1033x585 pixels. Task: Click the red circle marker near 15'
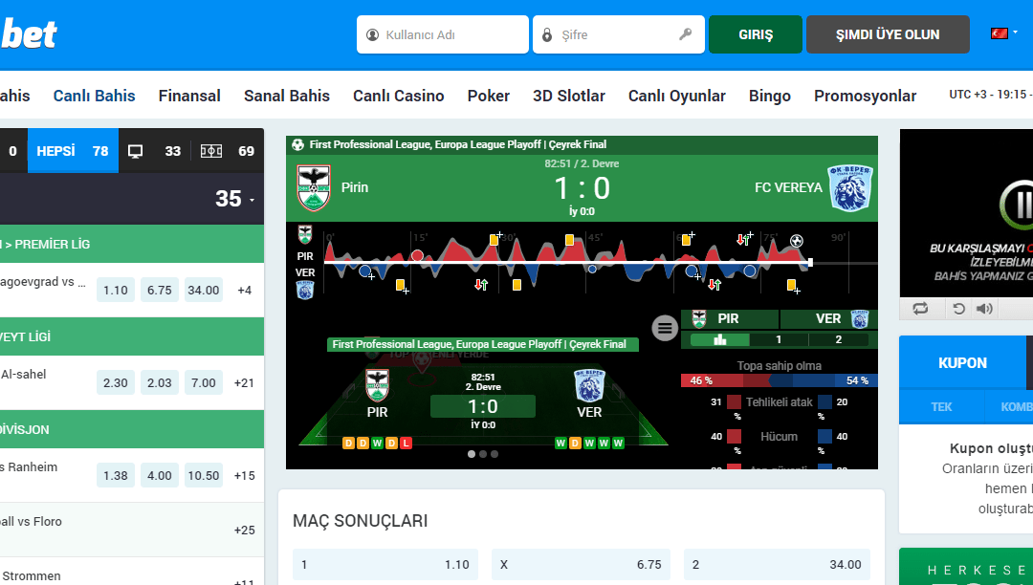tap(417, 255)
